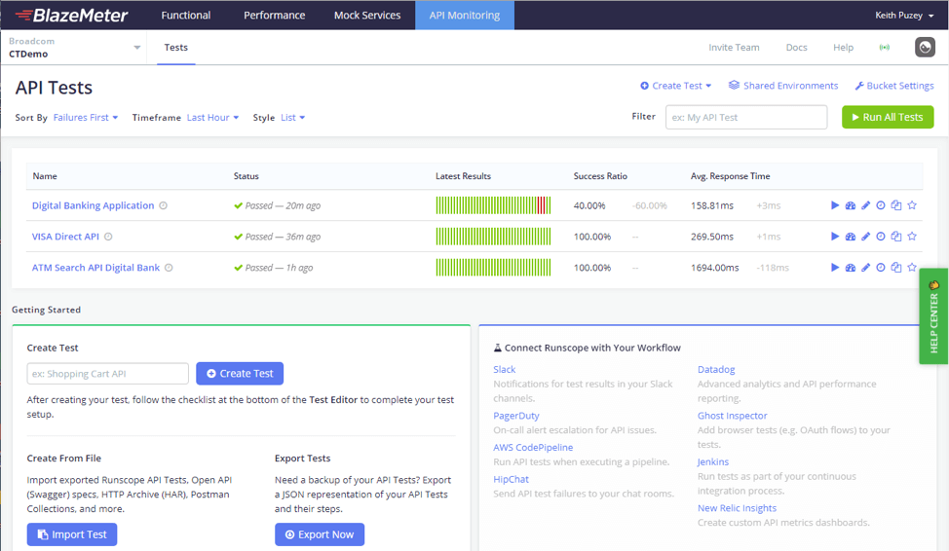The width and height of the screenshot is (949, 551).
Task: Click the BlazeMeter logo
Action: coord(71,16)
